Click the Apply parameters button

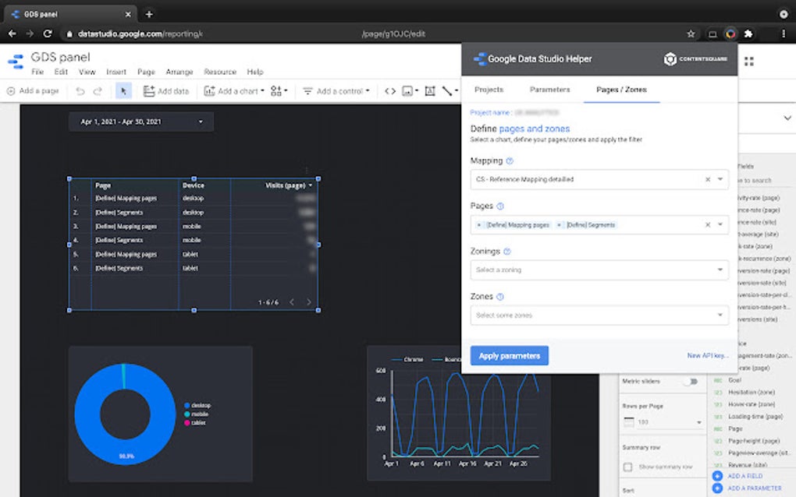click(x=509, y=355)
